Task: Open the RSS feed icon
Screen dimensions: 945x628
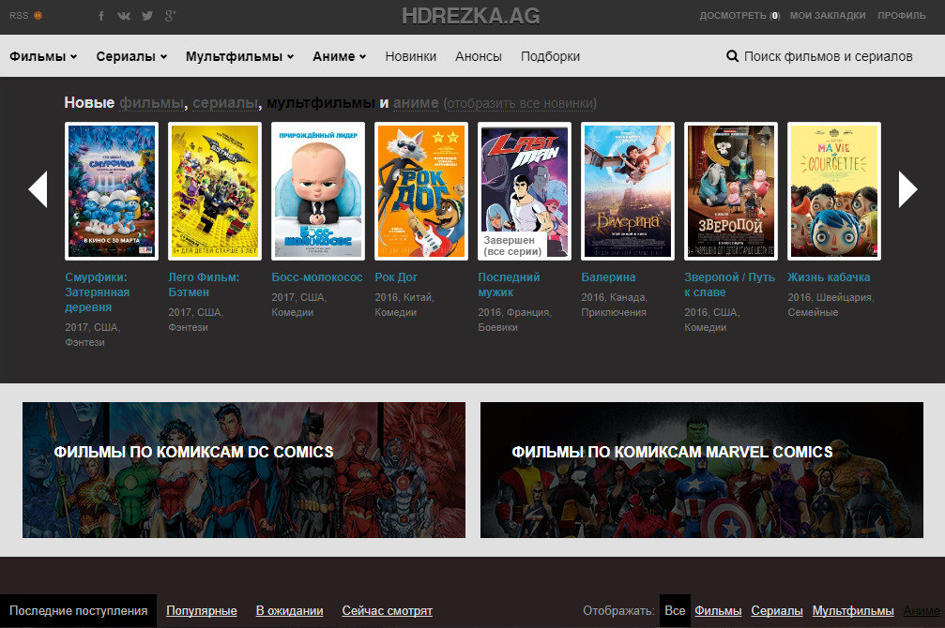Action: pos(38,16)
